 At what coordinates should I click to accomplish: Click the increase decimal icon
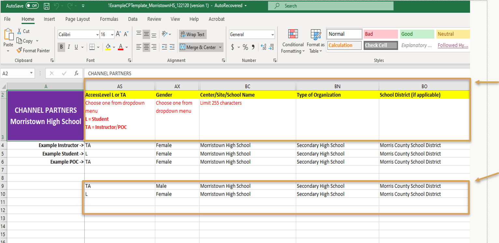pos(263,47)
